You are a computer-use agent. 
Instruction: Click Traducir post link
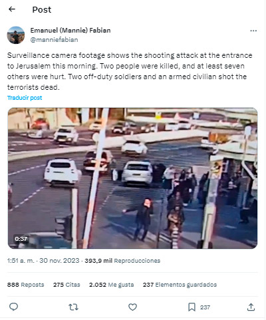tap(25, 98)
